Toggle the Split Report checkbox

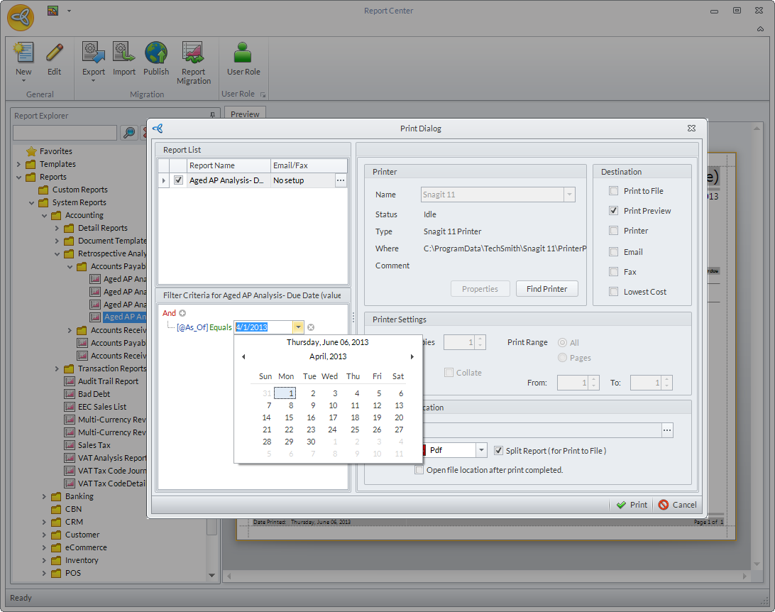point(499,451)
